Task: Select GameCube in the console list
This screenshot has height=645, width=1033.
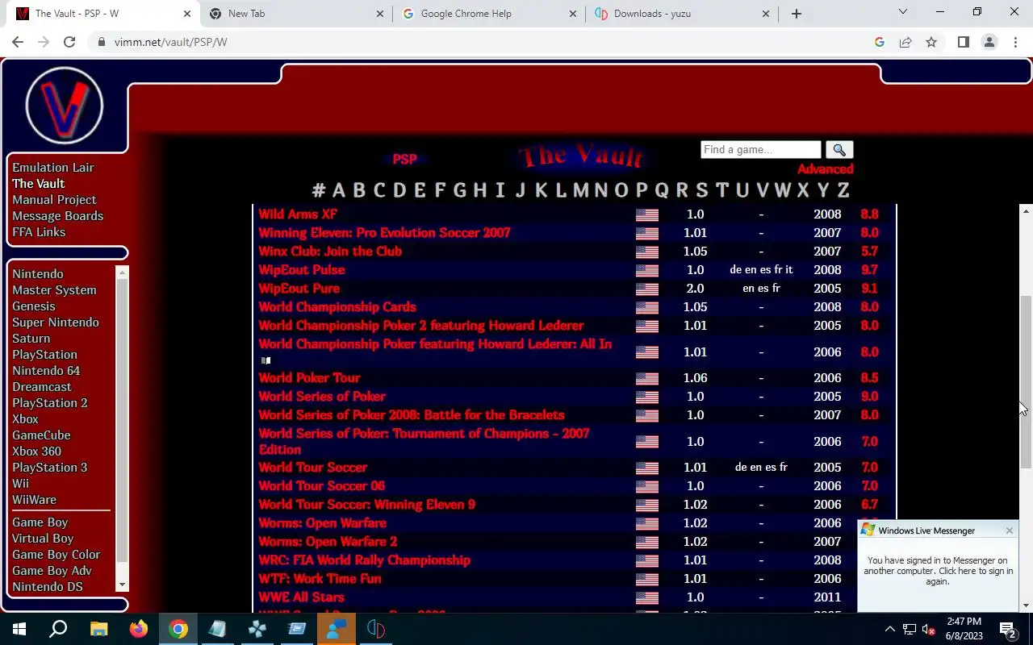Action: [x=41, y=435]
